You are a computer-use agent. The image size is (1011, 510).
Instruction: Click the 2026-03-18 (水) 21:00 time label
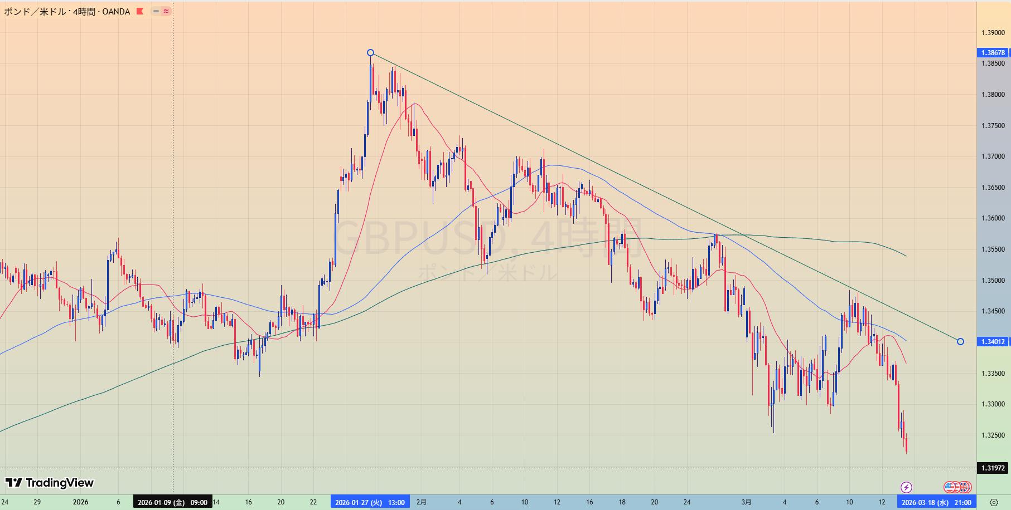pos(936,502)
